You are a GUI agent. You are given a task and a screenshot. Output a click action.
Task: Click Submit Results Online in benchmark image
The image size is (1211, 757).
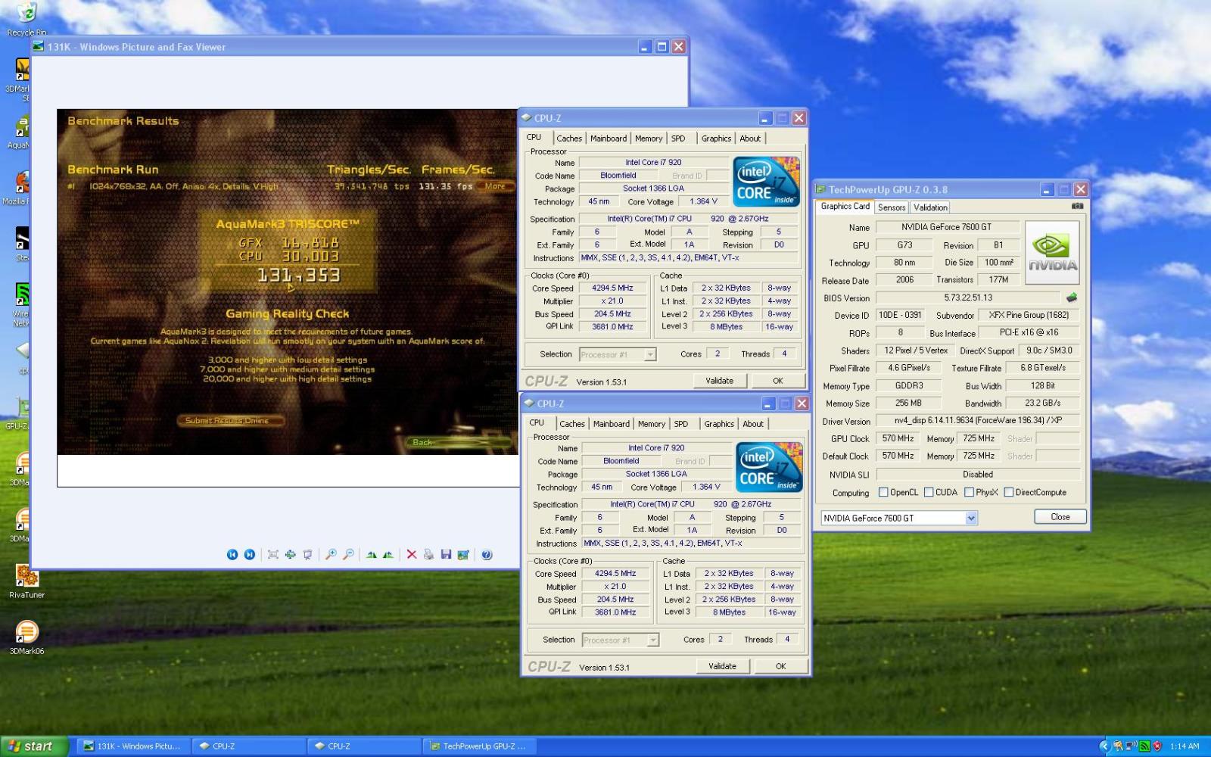point(231,420)
